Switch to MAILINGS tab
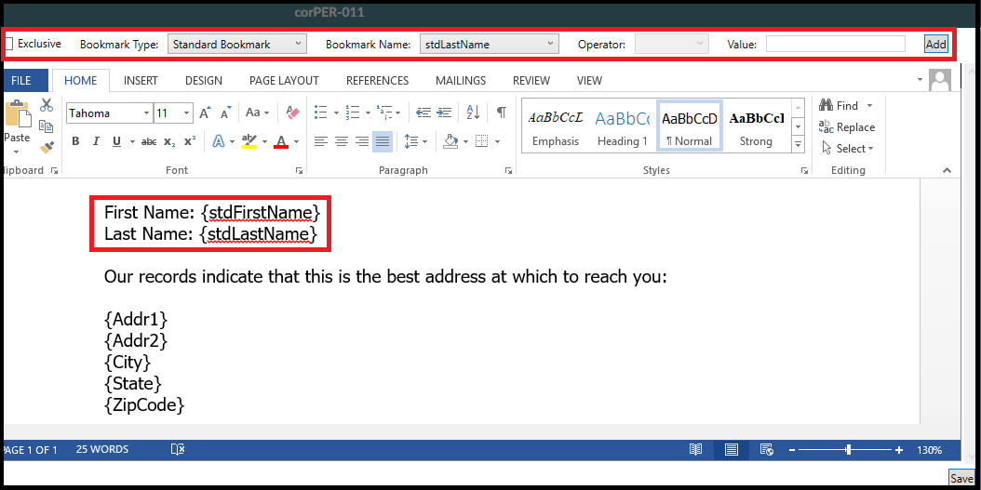Screen dimensions: 981x490 click(x=461, y=81)
